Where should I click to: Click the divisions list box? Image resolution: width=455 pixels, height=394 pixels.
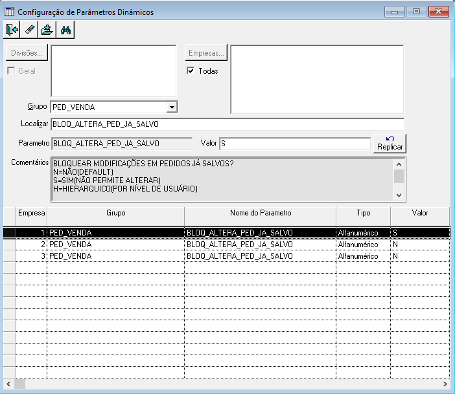(113, 71)
